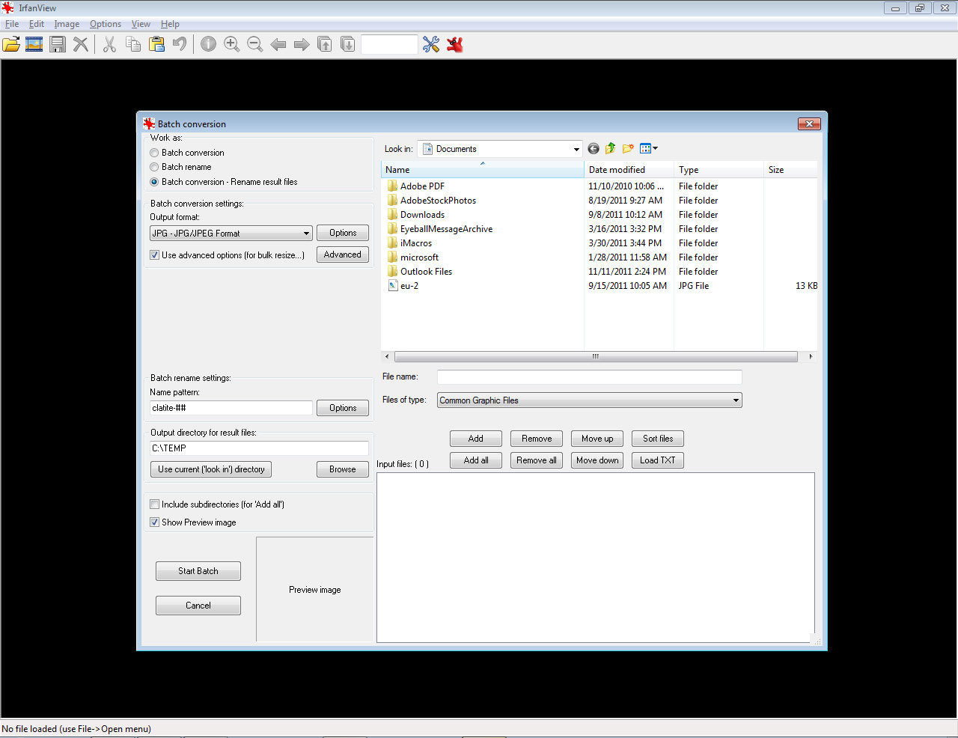The width and height of the screenshot is (958, 738).
Task: Click "Use current ('look in') directory" button
Action: pos(212,469)
